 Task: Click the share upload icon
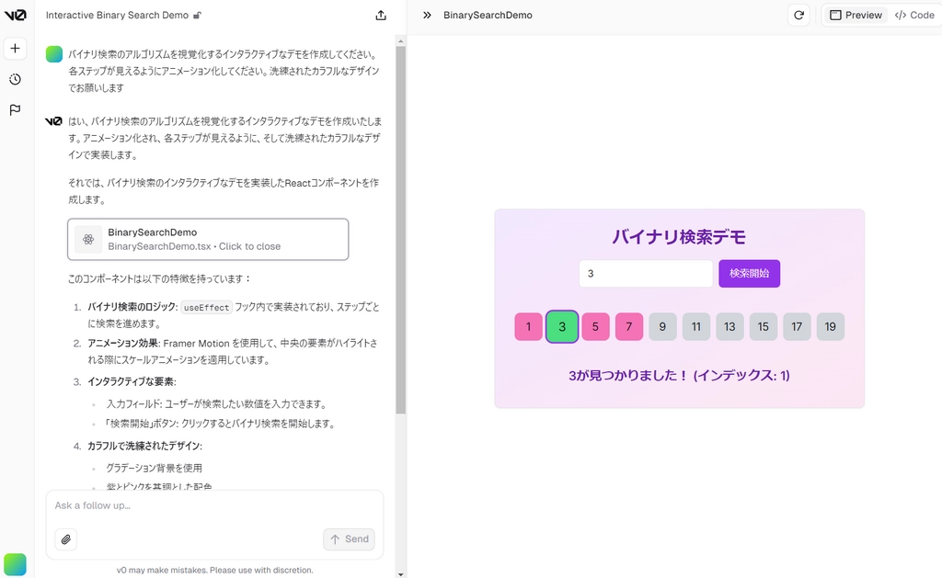pos(381,16)
